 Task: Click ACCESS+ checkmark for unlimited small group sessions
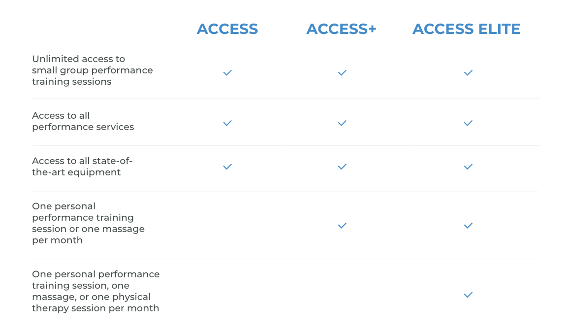[x=342, y=72]
